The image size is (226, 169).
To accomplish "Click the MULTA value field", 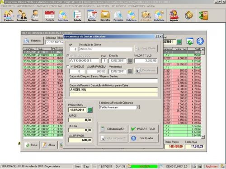I will tap(80, 130).
